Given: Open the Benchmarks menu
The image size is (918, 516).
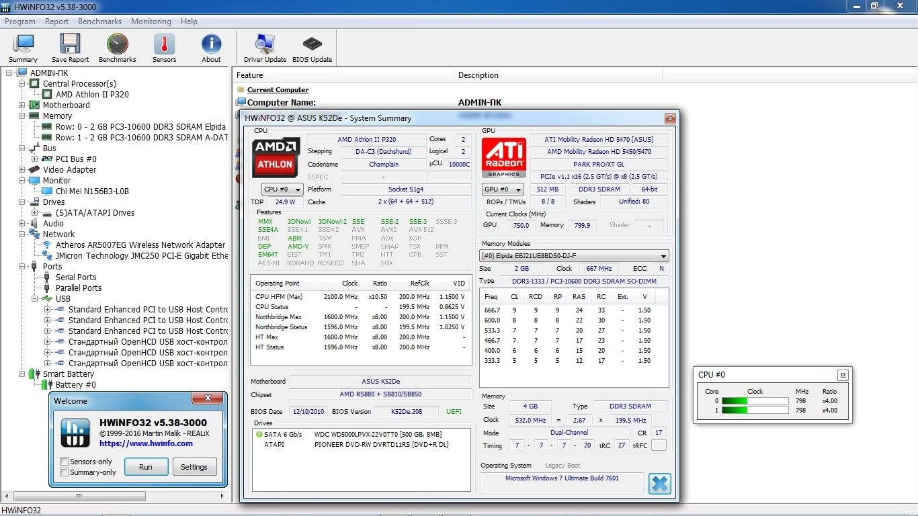Looking at the screenshot, I should click(99, 21).
